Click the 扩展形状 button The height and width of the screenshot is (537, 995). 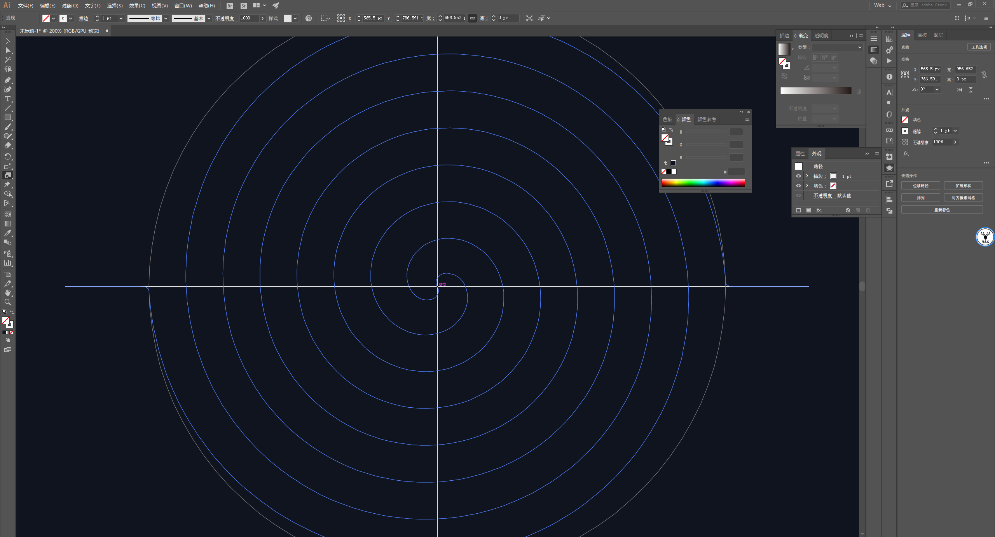pyautogui.click(x=963, y=186)
